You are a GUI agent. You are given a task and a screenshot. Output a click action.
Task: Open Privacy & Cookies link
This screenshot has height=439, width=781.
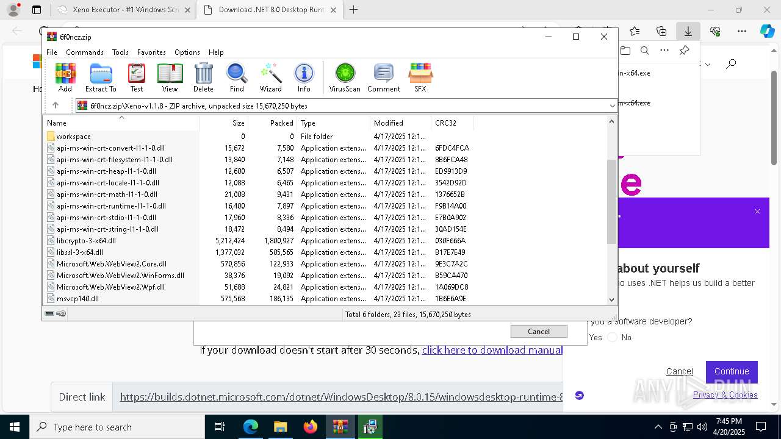click(725, 394)
